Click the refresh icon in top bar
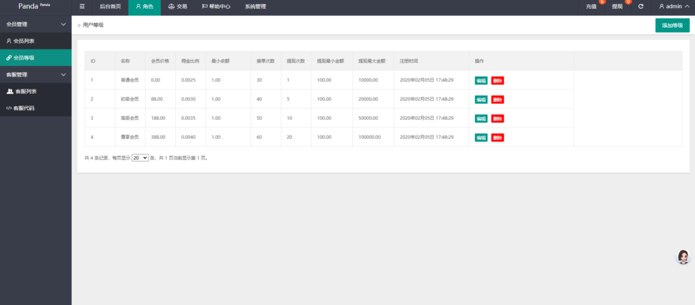 tap(641, 7)
